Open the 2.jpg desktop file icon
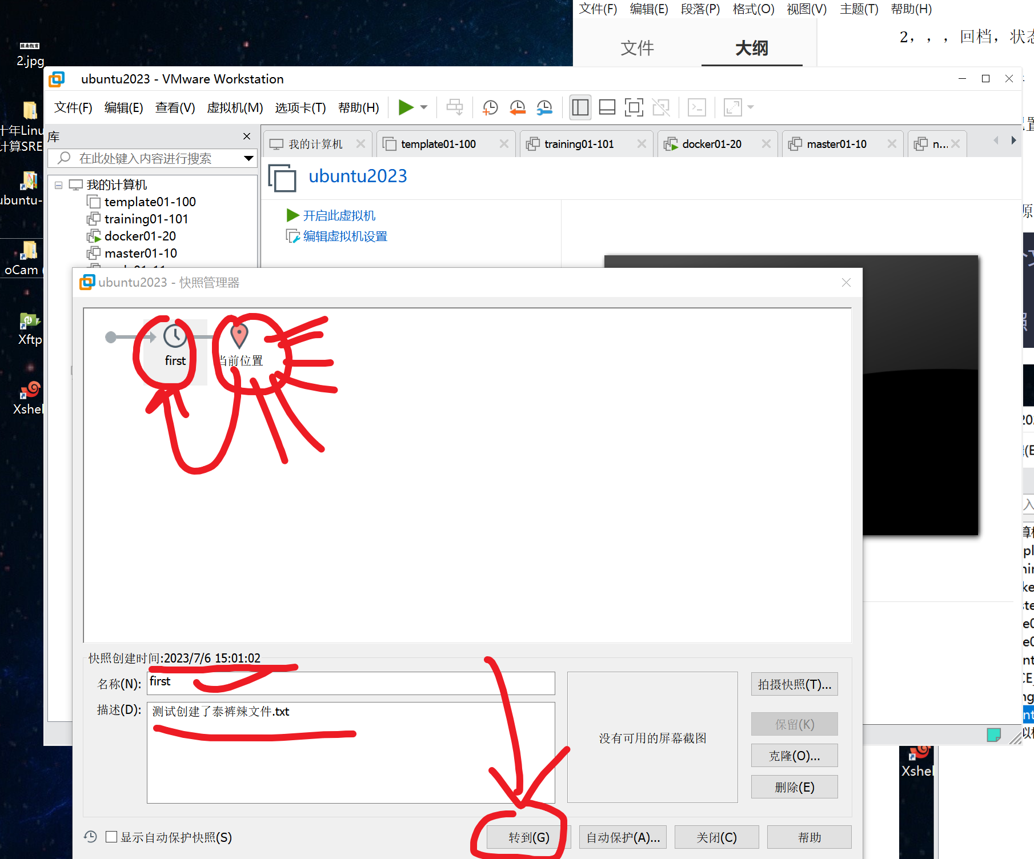This screenshot has height=859, width=1034. tap(30, 54)
